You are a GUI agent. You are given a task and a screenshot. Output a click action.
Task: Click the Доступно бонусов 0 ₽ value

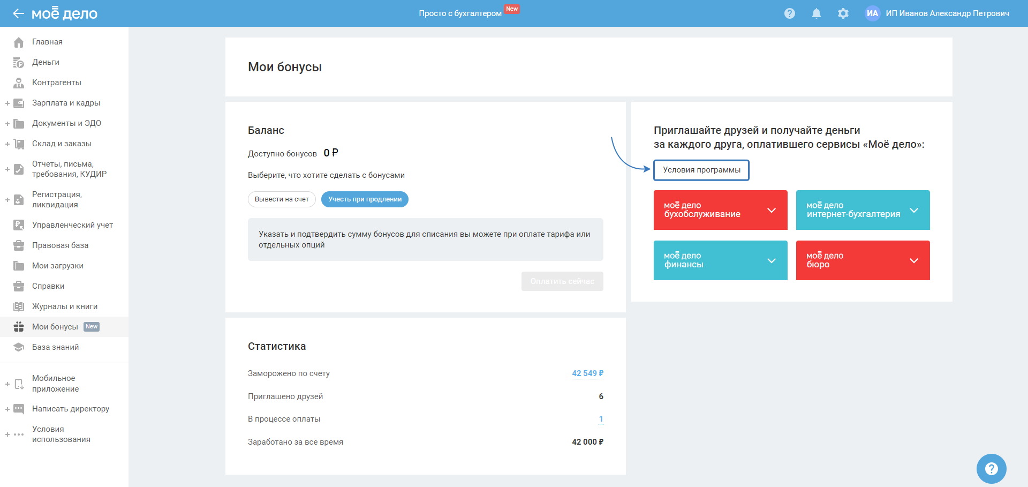pos(331,153)
